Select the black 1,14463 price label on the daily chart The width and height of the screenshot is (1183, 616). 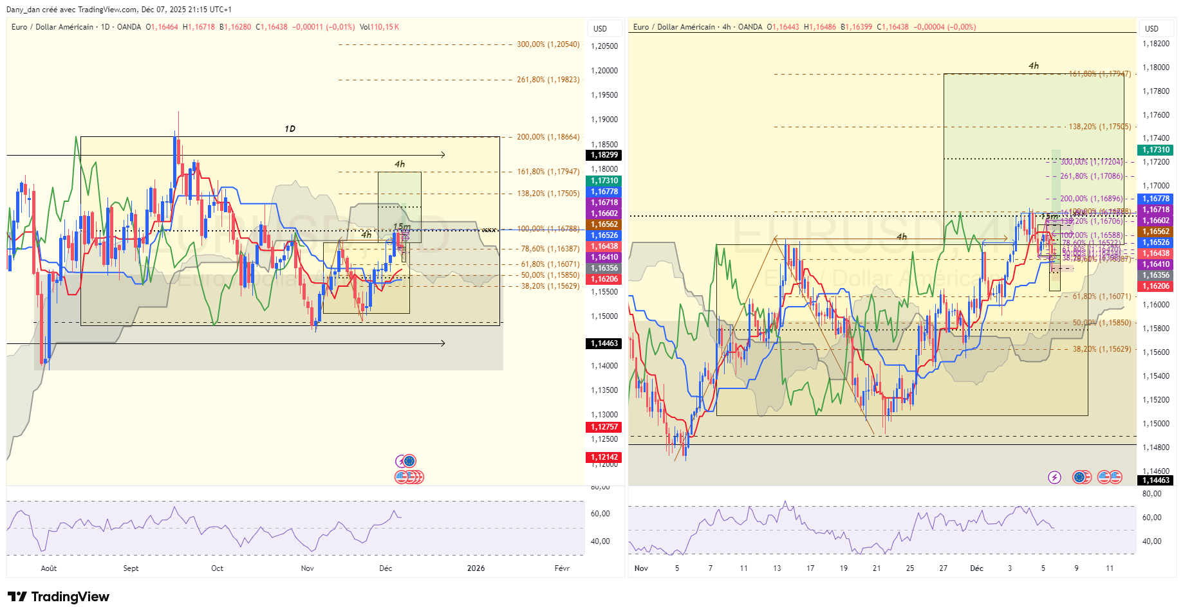coord(604,343)
